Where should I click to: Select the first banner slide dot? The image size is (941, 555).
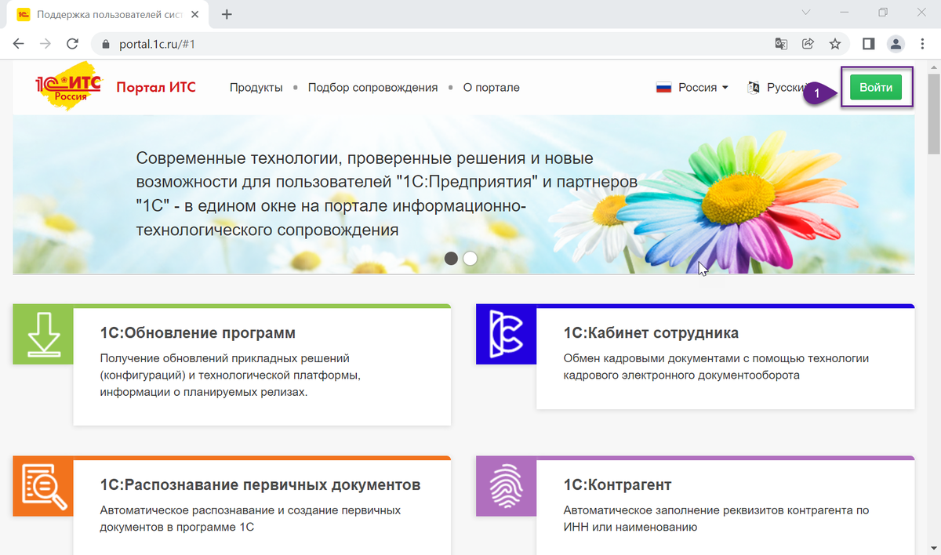click(x=451, y=258)
